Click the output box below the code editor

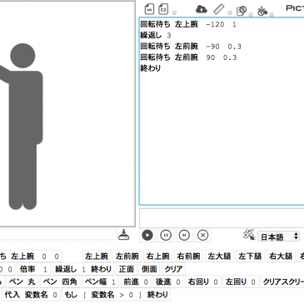click(222, 218)
